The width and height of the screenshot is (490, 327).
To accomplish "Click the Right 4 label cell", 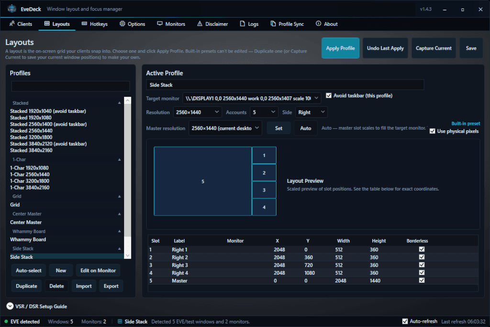I will click(x=180, y=273).
